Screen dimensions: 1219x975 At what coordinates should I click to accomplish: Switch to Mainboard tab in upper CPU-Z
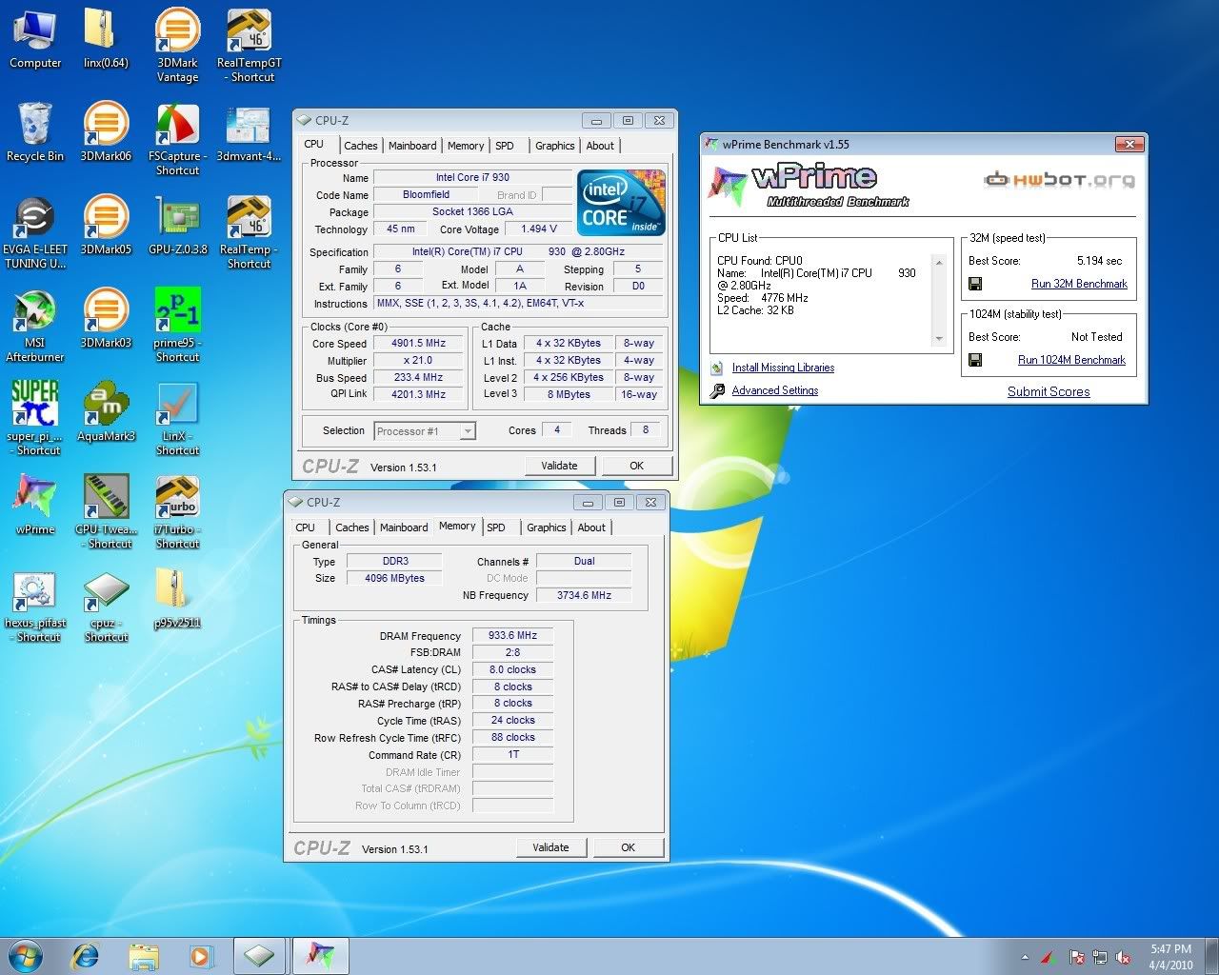click(412, 146)
